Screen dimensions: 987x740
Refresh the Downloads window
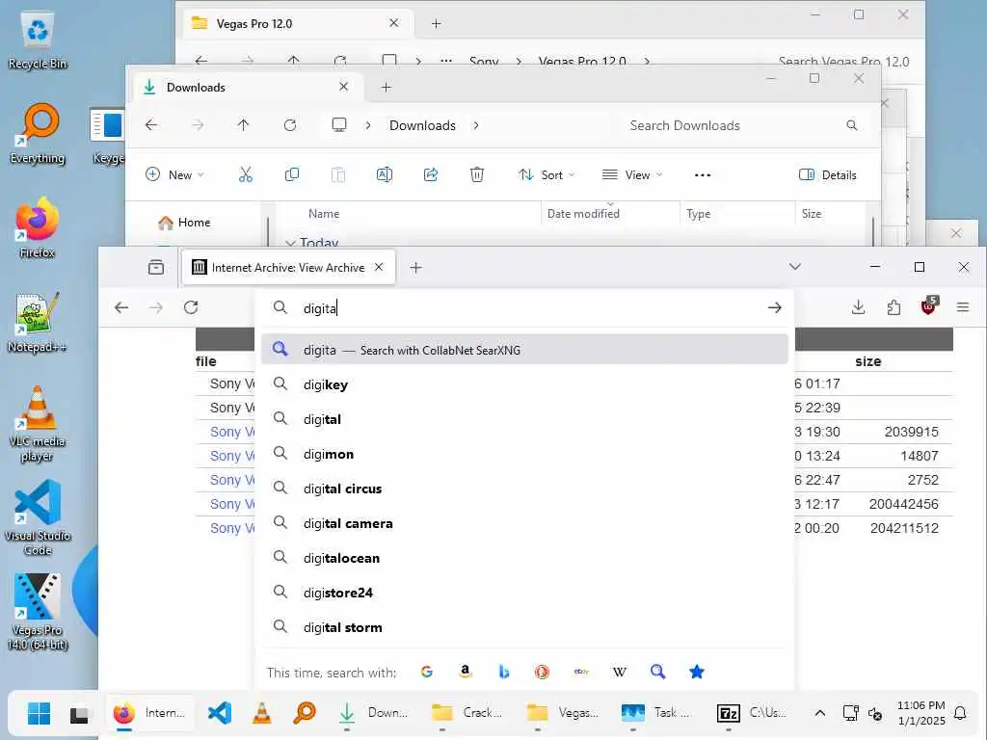(289, 125)
